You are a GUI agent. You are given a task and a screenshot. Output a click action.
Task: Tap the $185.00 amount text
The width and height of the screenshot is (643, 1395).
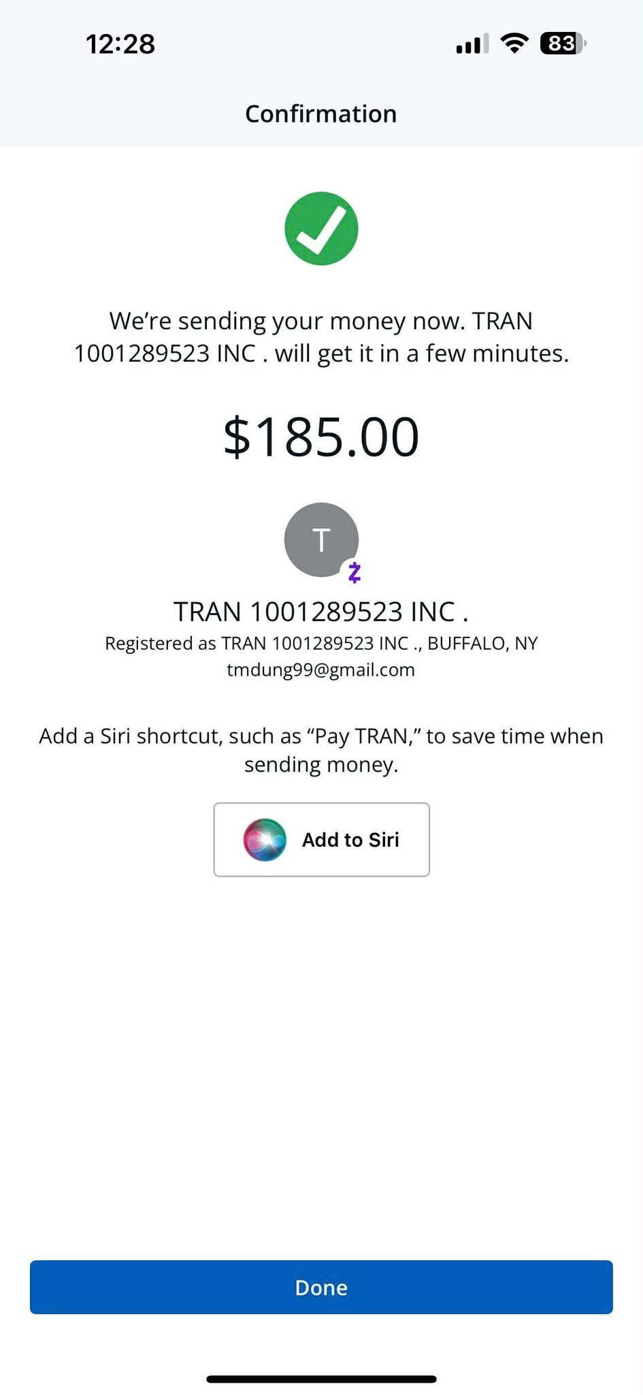pos(321,437)
